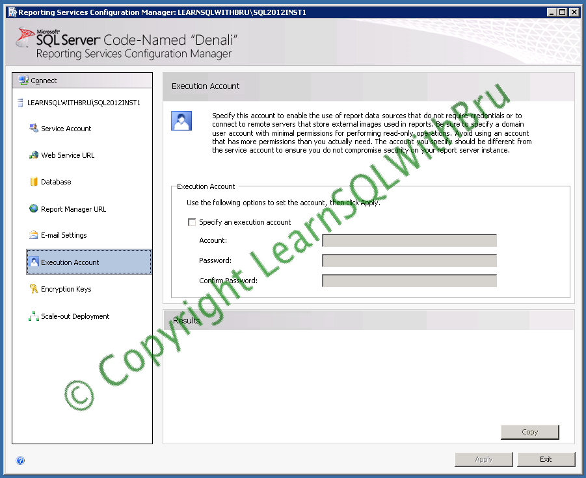Click the Connect computer icon
This screenshot has height=478, width=586.
23,81
